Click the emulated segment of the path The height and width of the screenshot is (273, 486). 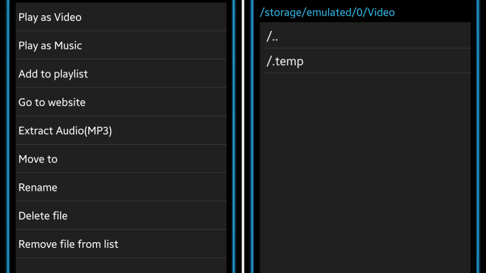pyautogui.click(x=328, y=12)
